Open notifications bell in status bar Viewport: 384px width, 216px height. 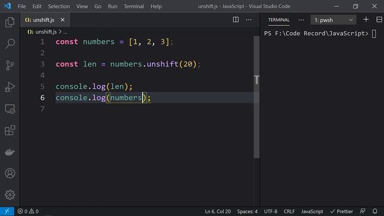374,211
